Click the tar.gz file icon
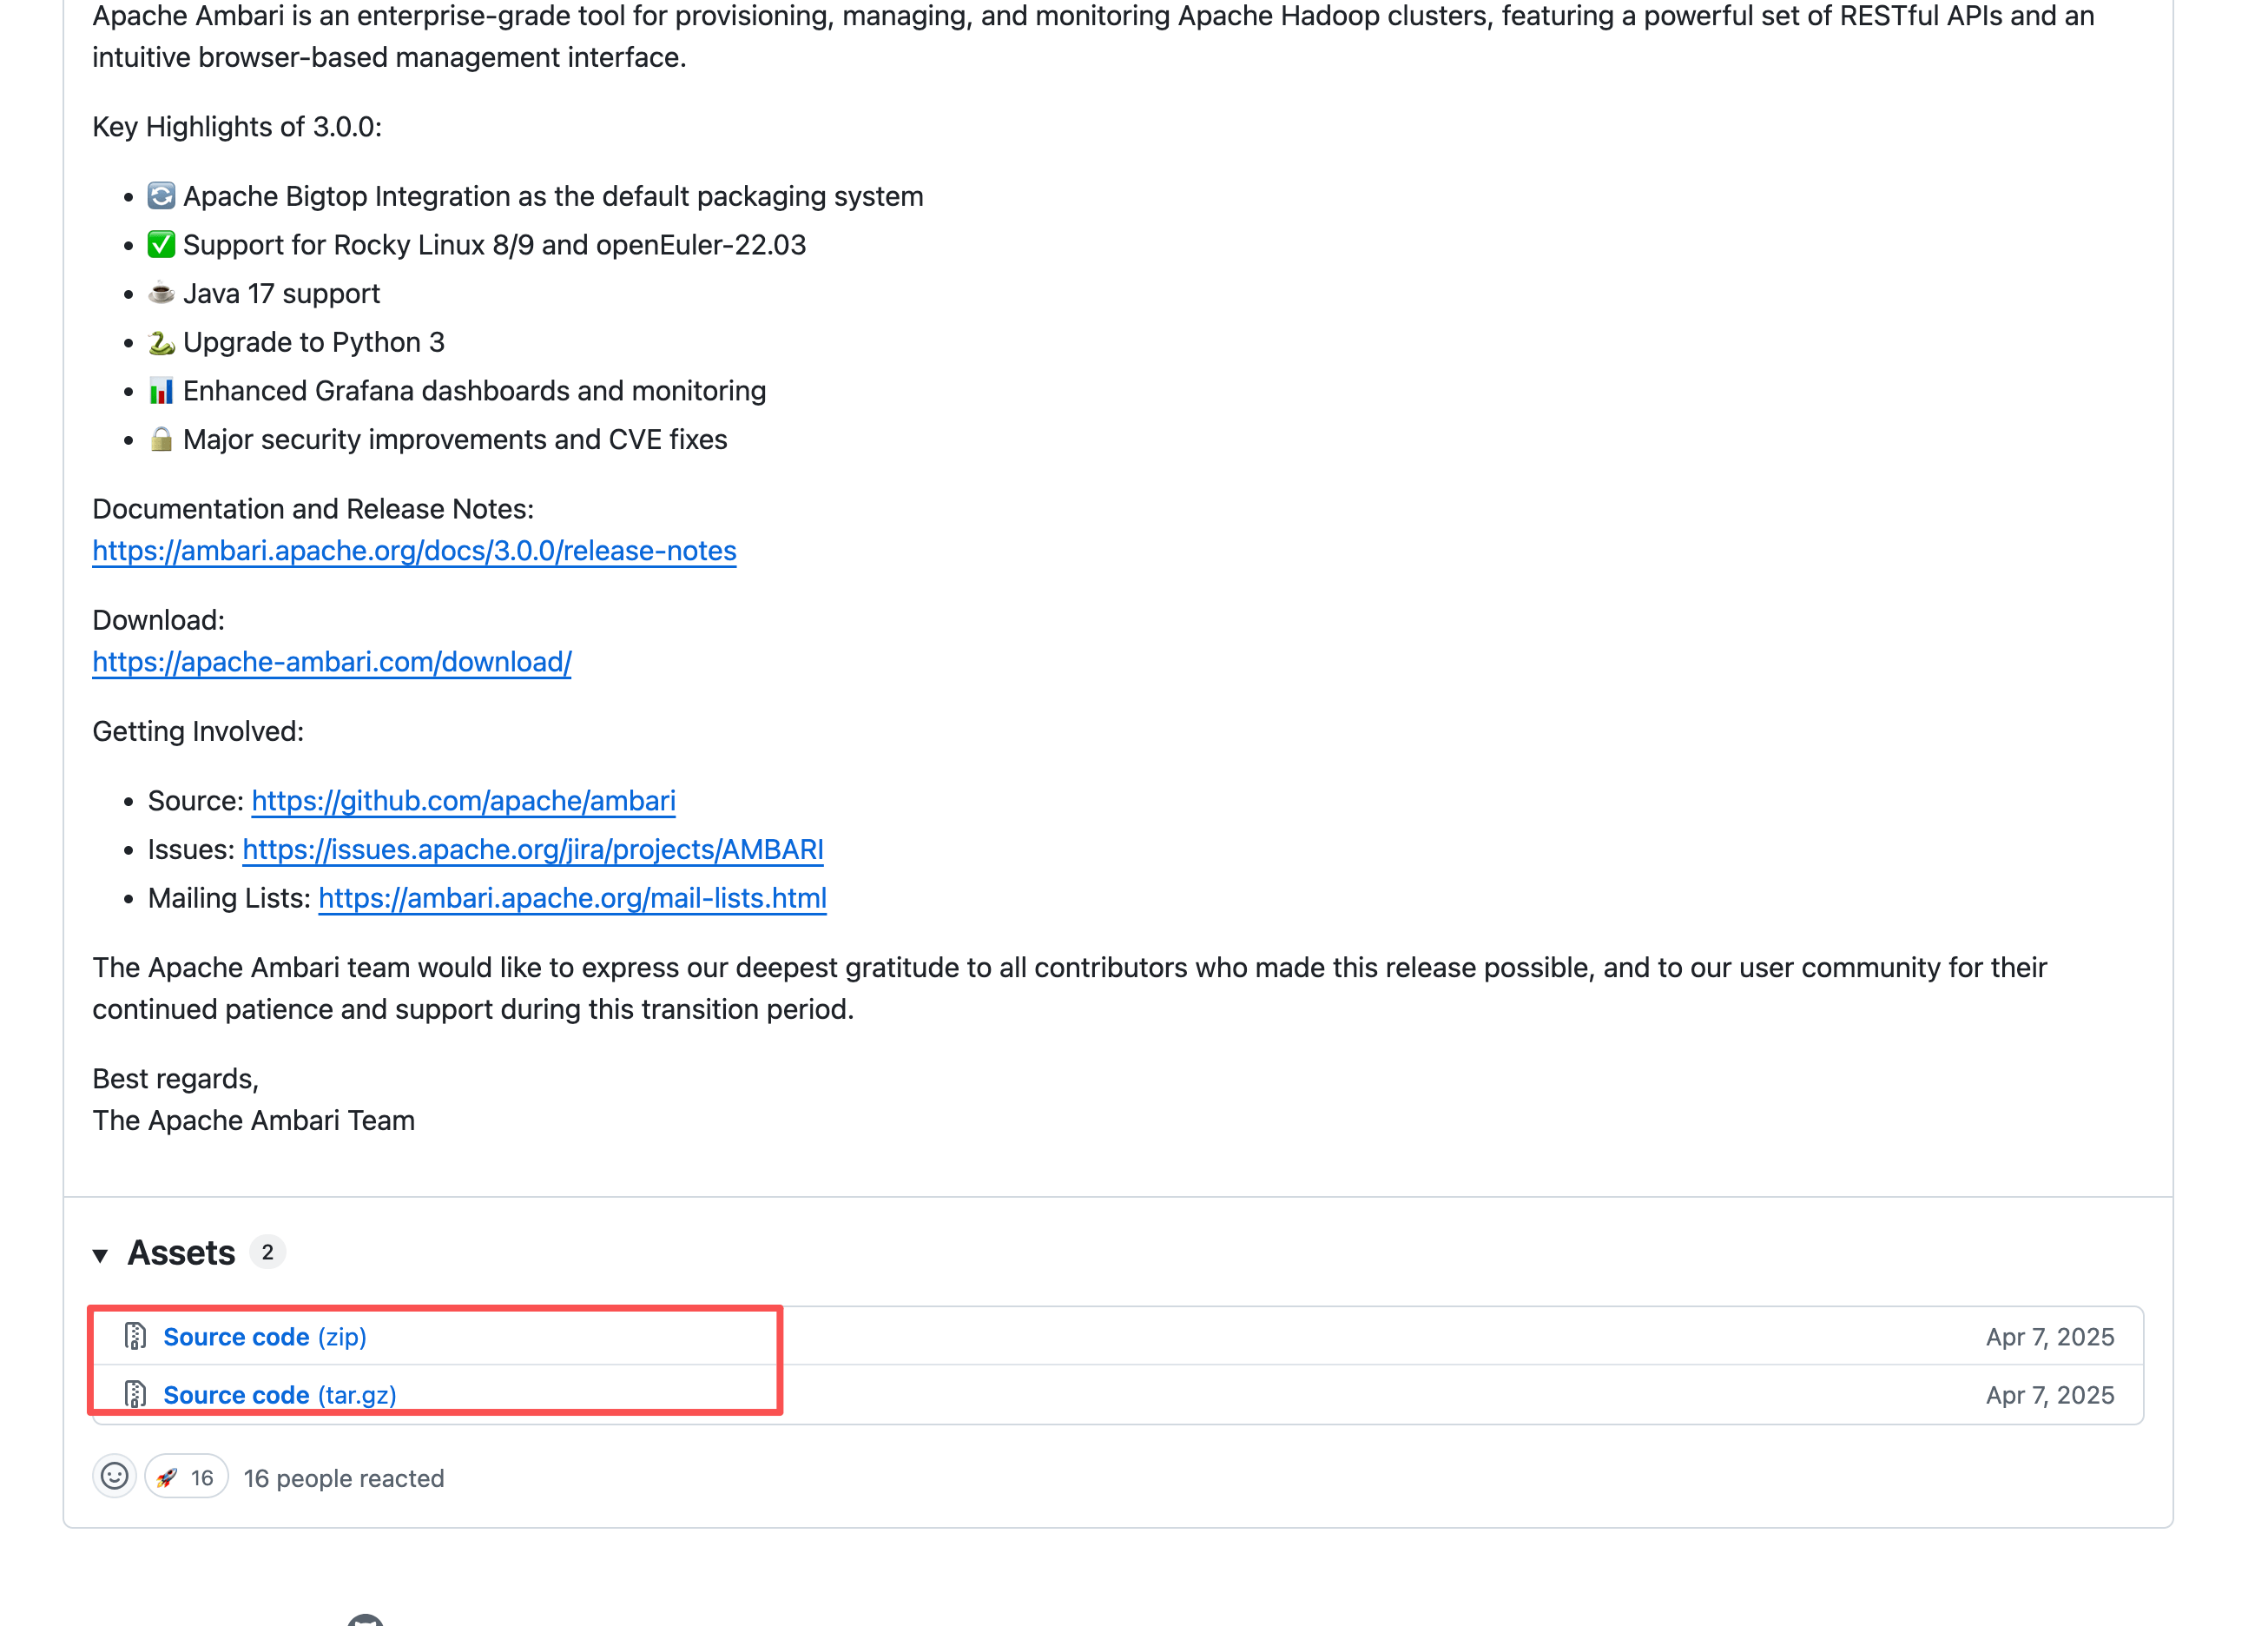The width and height of the screenshot is (2268, 1626). click(135, 1395)
